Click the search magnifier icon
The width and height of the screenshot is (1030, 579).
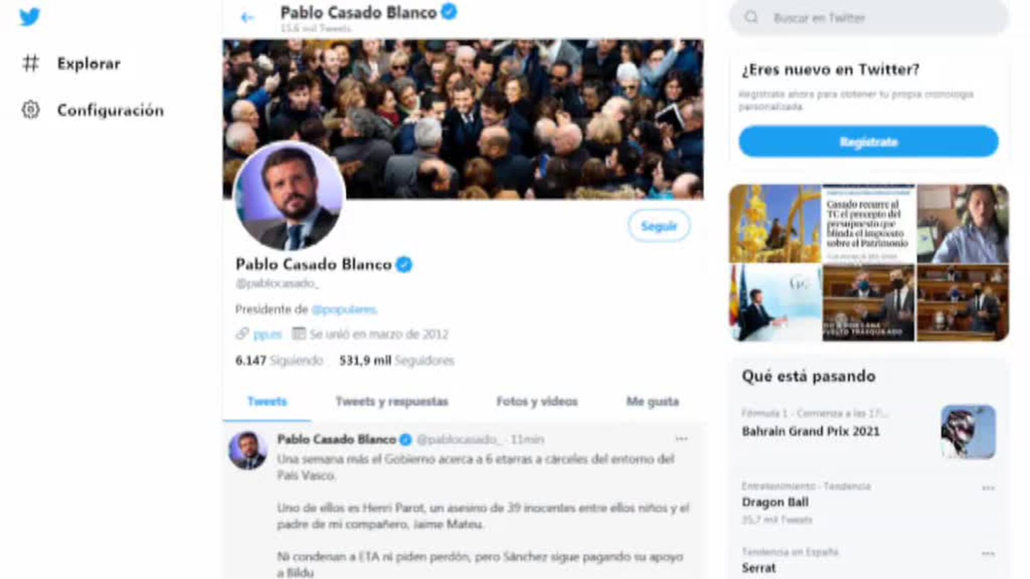(751, 18)
